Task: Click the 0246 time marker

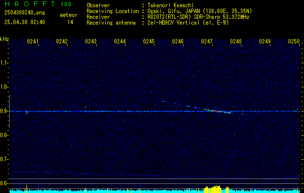Action: tap(178, 41)
